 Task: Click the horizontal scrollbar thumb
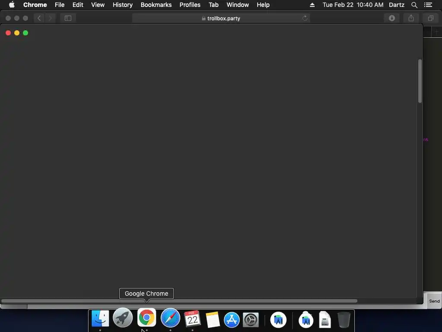tap(179, 301)
